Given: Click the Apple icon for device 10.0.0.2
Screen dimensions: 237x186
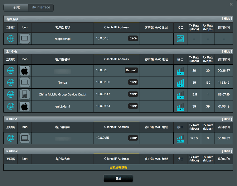Looking at the screenshot, I should 25,71.
